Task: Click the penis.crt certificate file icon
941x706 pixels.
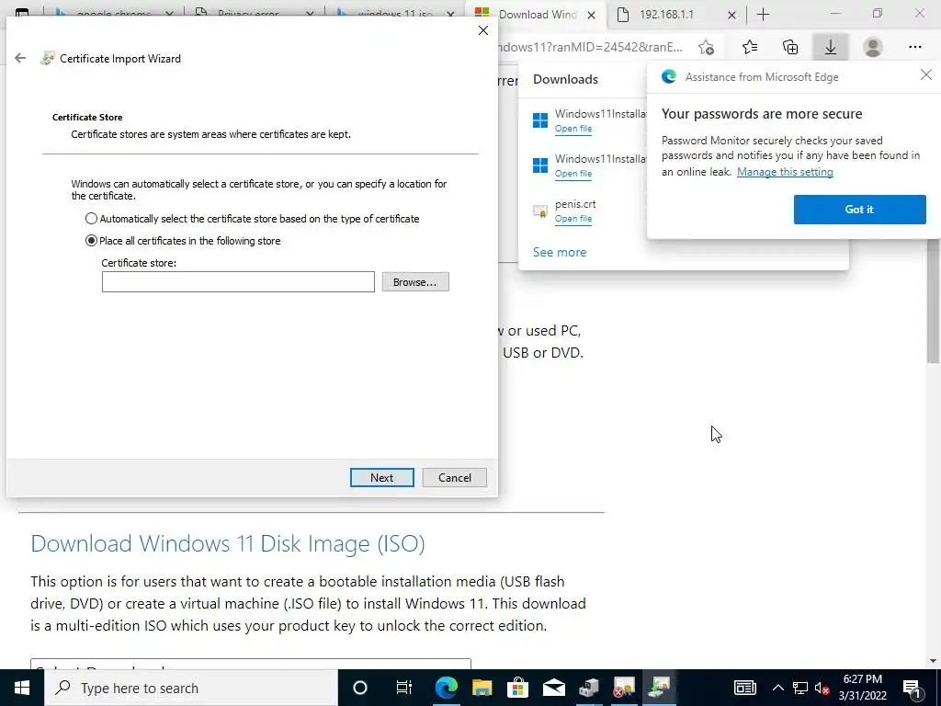Action: (540, 211)
